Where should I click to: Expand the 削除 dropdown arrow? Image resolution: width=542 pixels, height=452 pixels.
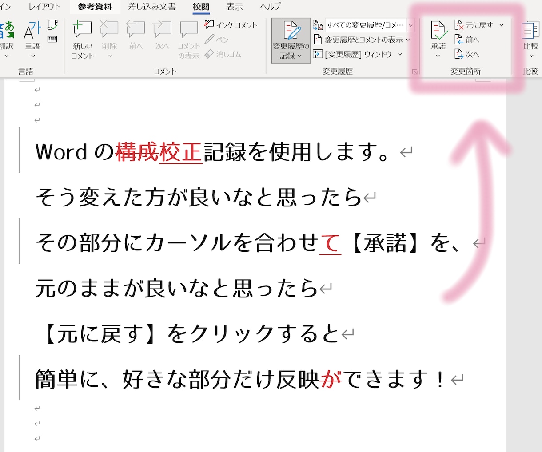[110, 56]
